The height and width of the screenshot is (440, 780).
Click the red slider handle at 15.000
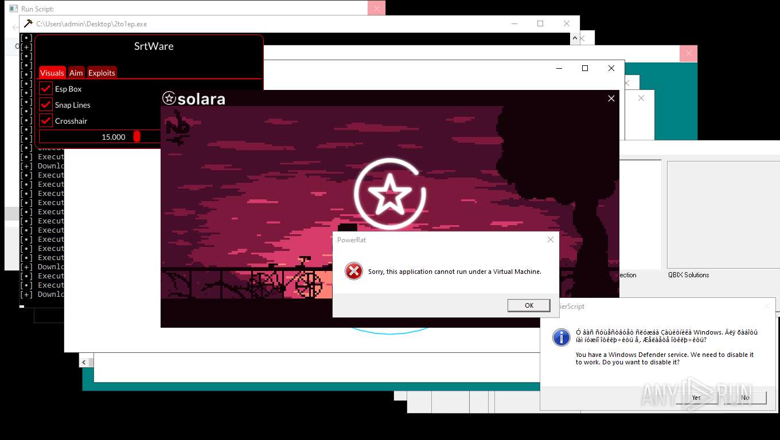tap(136, 136)
